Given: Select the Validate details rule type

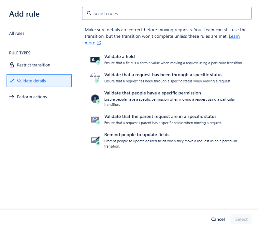Looking at the screenshot, I should [x=39, y=80].
